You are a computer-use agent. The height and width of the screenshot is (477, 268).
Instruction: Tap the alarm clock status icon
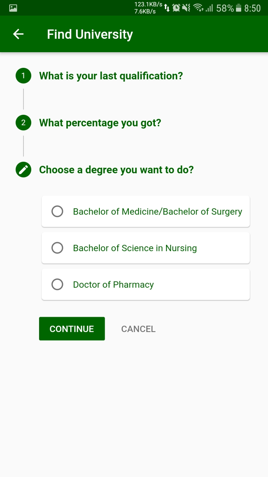click(176, 8)
